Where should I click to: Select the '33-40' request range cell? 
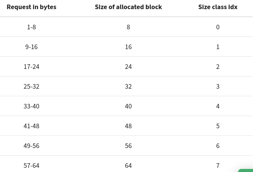tap(31, 106)
